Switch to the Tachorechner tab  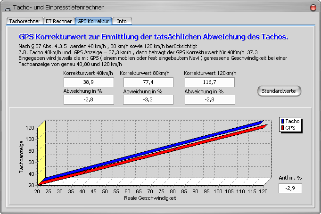(25, 21)
